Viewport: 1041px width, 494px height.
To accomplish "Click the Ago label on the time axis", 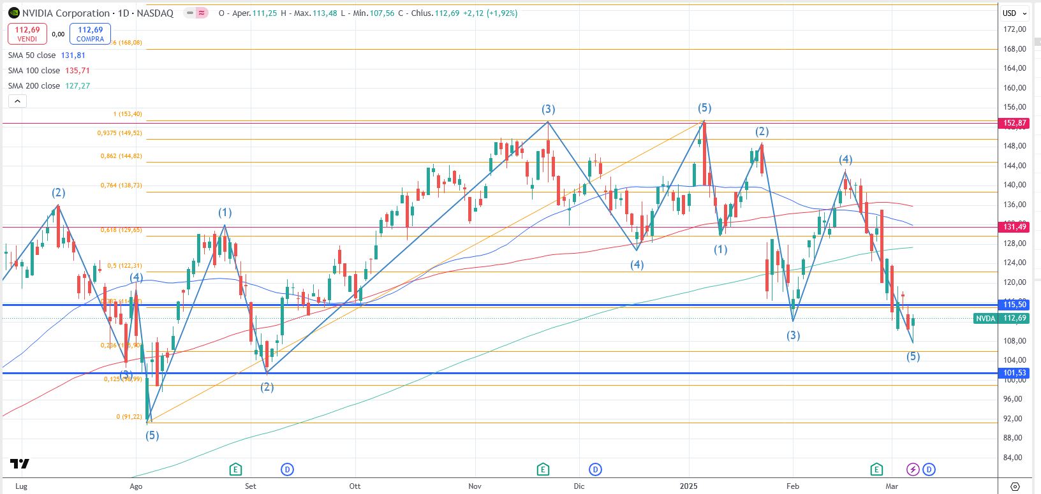I will pos(136,486).
